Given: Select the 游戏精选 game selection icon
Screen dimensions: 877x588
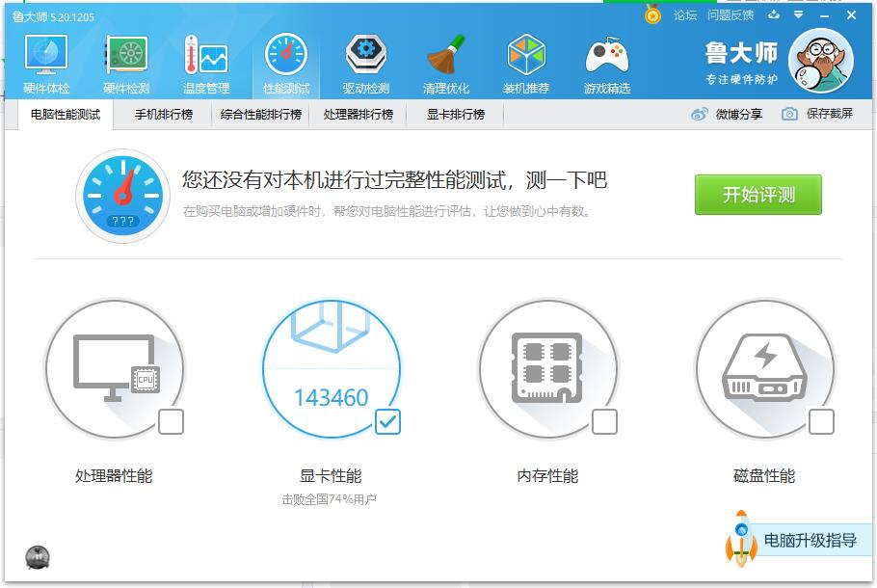Looking at the screenshot, I should click(x=607, y=62).
